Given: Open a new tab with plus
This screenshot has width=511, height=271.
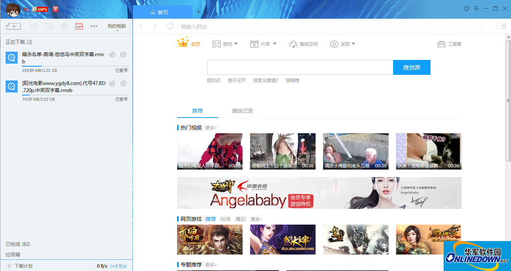Looking at the screenshot, I should 198,12.
